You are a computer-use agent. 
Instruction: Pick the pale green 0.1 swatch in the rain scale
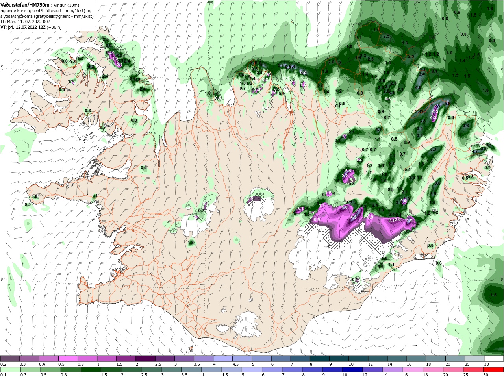coord(10,370)
